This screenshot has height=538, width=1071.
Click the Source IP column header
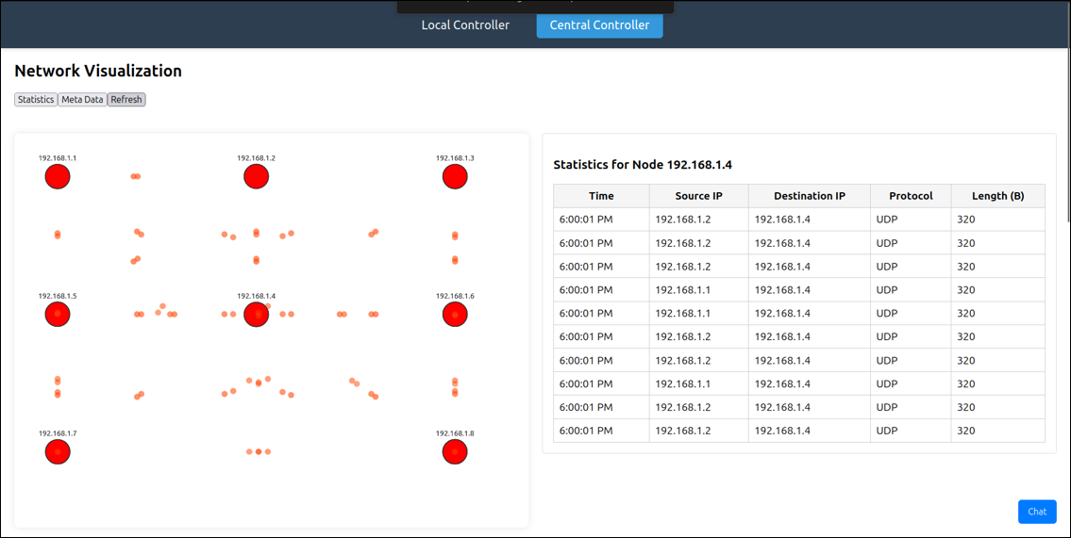(x=698, y=196)
